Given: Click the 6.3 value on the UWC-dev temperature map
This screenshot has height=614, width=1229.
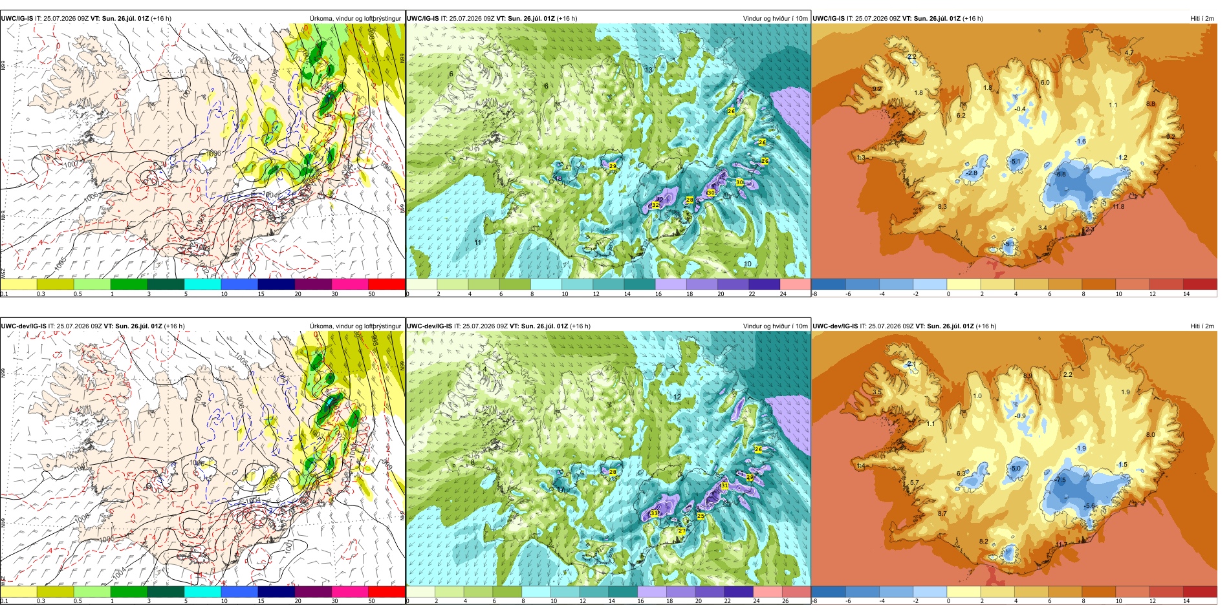Looking at the screenshot, I should pos(961,473).
